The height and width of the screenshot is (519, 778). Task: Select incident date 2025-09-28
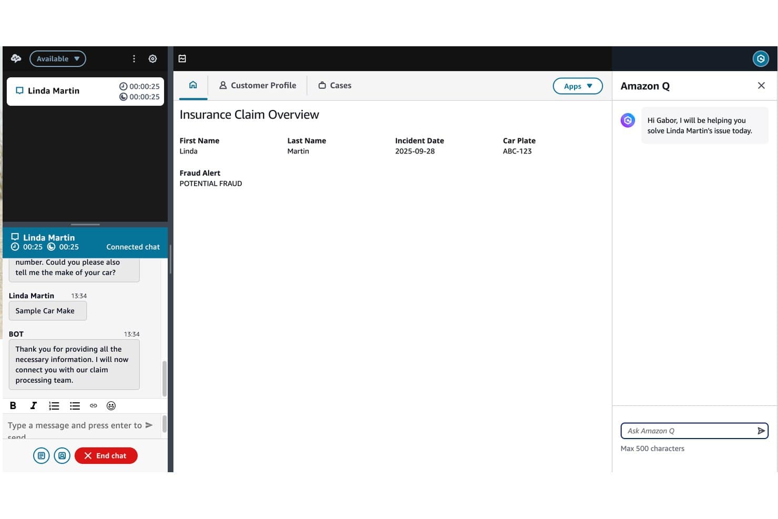click(x=415, y=151)
